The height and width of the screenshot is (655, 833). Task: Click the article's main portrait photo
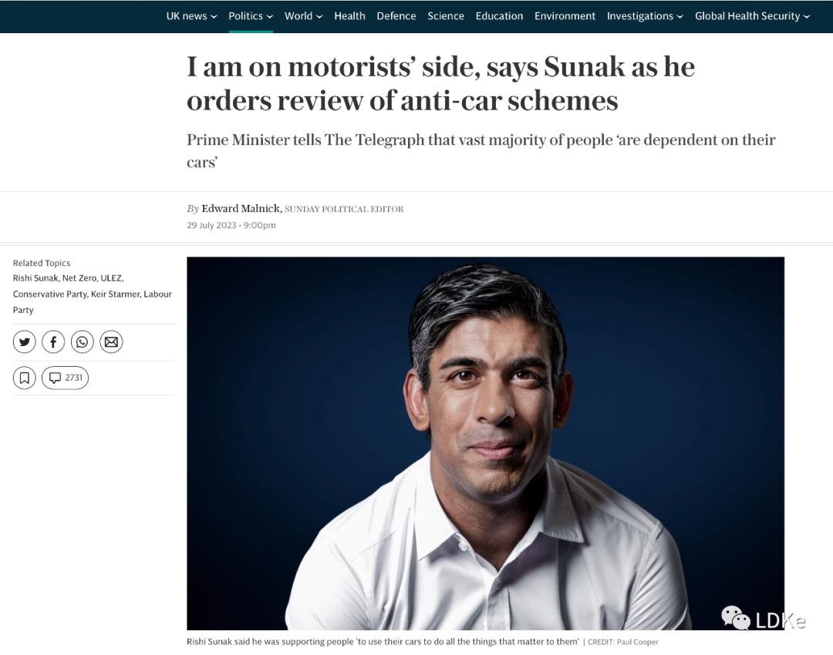tap(485, 443)
